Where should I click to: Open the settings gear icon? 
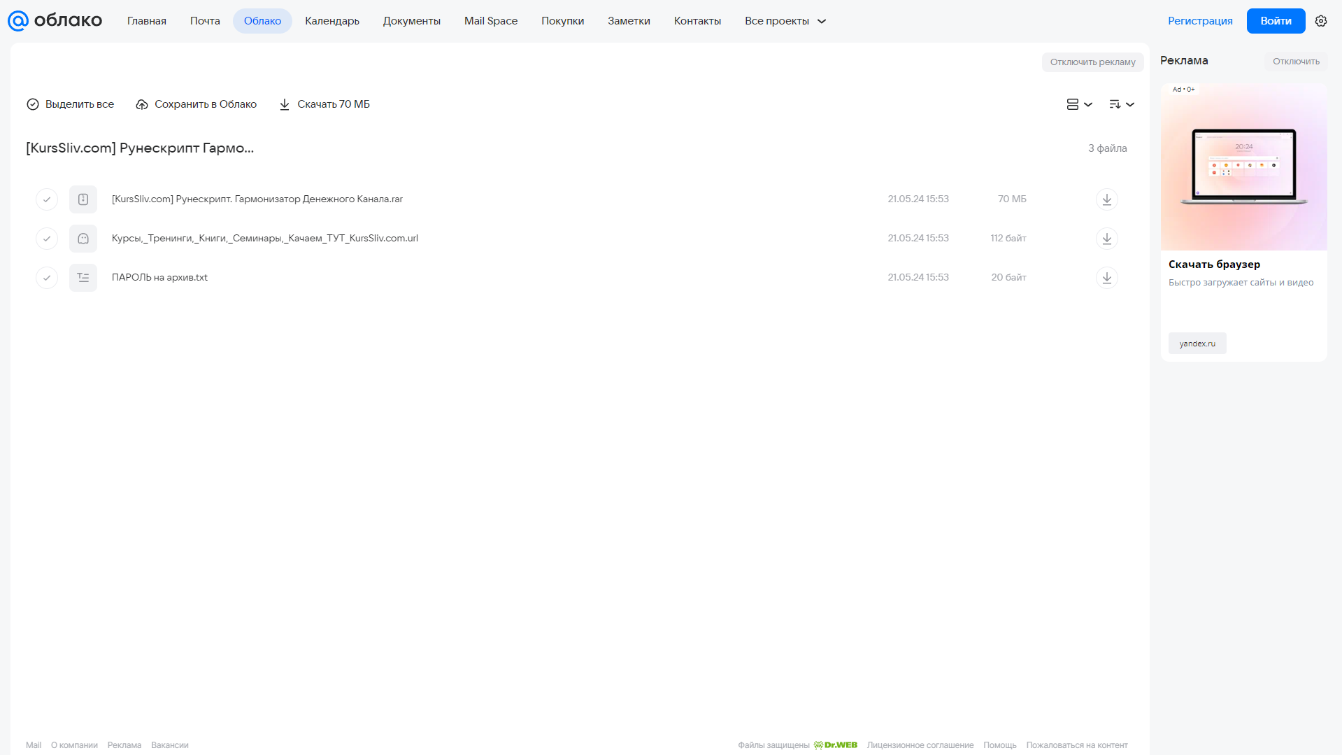(x=1320, y=21)
